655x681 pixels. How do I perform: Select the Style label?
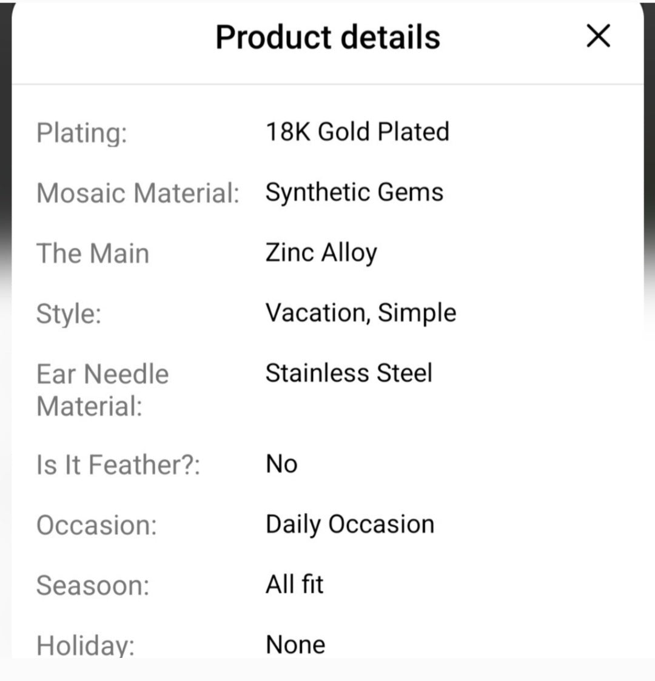[69, 314]
